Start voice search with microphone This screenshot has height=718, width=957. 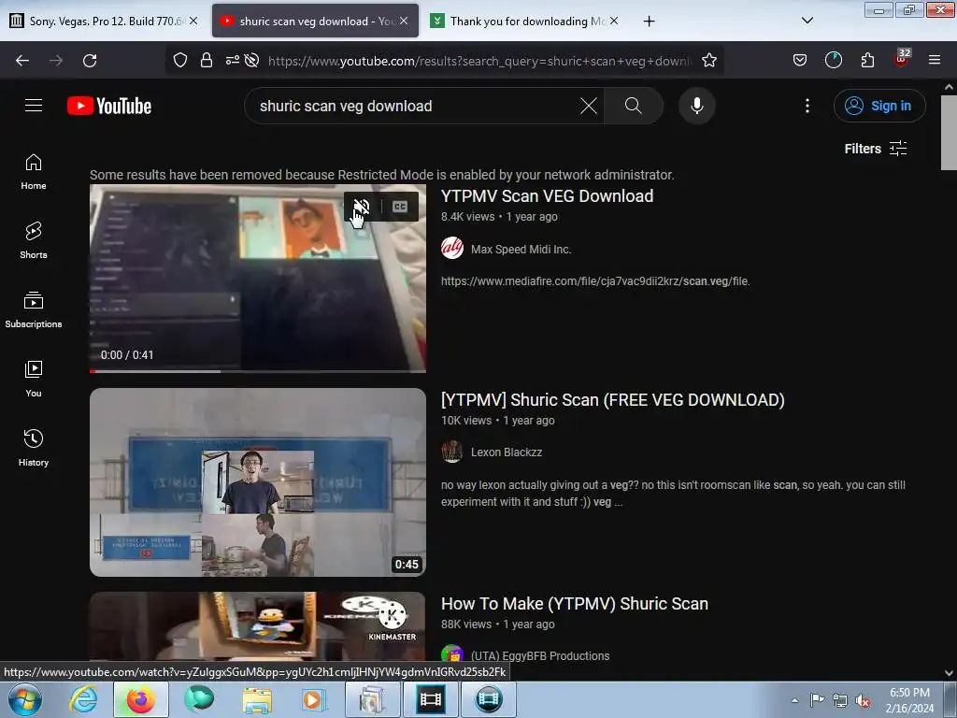tap(696, 106)
